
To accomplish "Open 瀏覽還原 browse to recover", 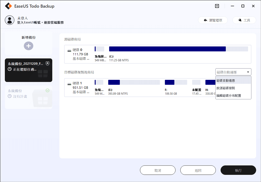I will pos(213,20).
